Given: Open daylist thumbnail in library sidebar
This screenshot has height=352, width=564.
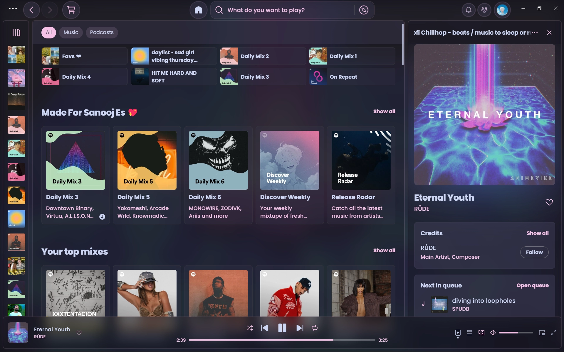Looking at the screenshot, I should (x=16, y=219).
